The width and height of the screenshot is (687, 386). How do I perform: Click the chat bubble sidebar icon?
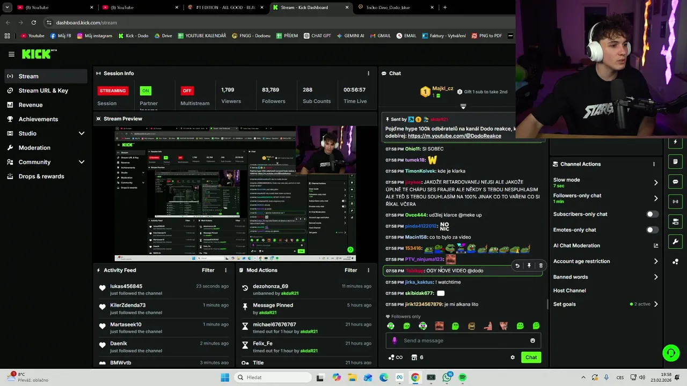tap(675, 182)
